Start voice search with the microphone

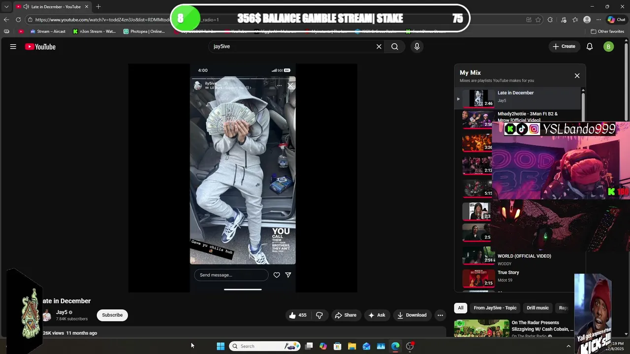pos(417,47)
